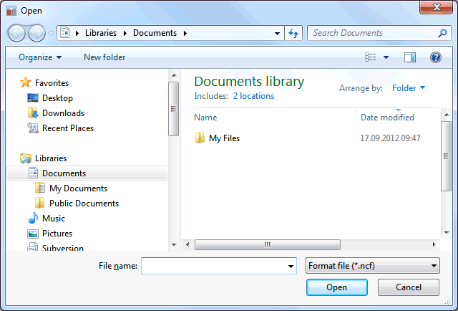Click navigation pane scroll up arrow
The image size is (458, 311).
point(174,75)
